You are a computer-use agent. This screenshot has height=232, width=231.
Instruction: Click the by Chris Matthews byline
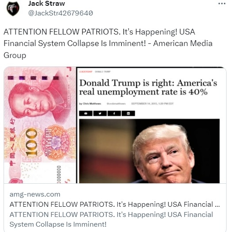pyautogui.click(x=90, y=104)
